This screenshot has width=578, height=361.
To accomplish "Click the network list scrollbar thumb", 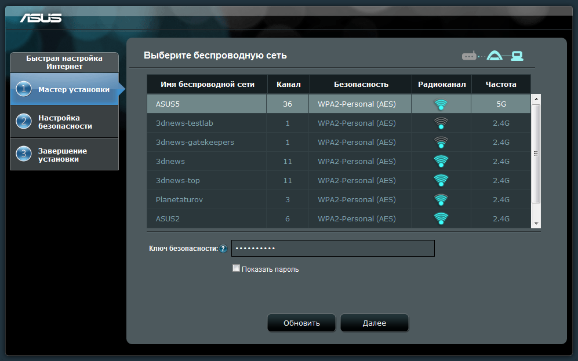I will pyautogui.click(x=536, y=154).
